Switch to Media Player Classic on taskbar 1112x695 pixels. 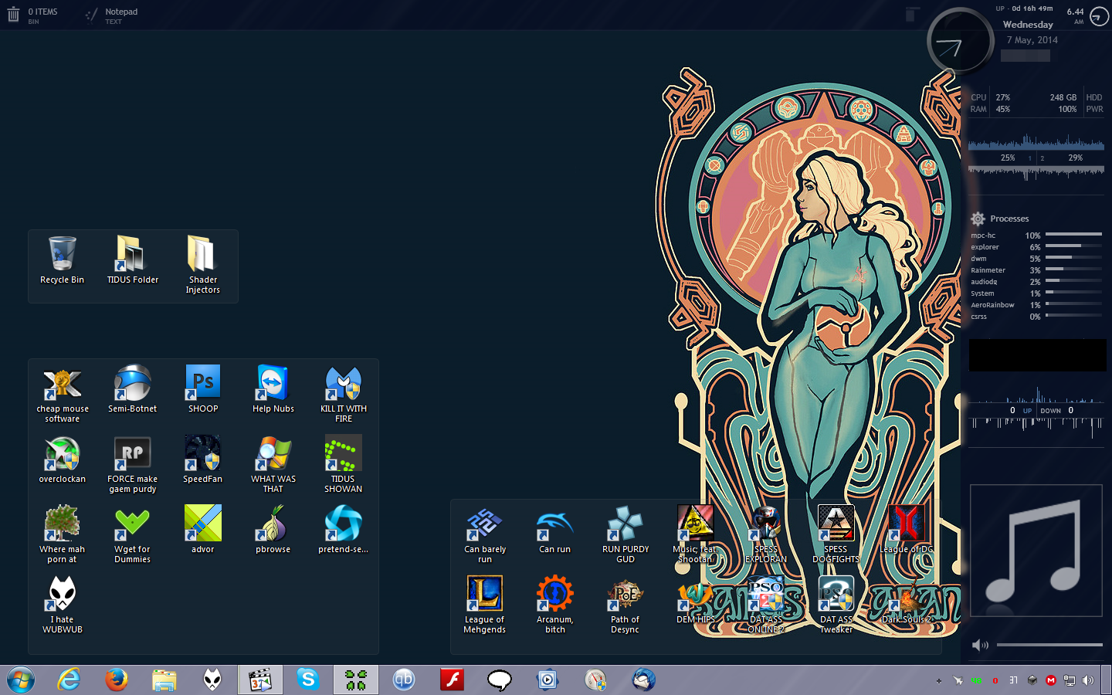260,680
